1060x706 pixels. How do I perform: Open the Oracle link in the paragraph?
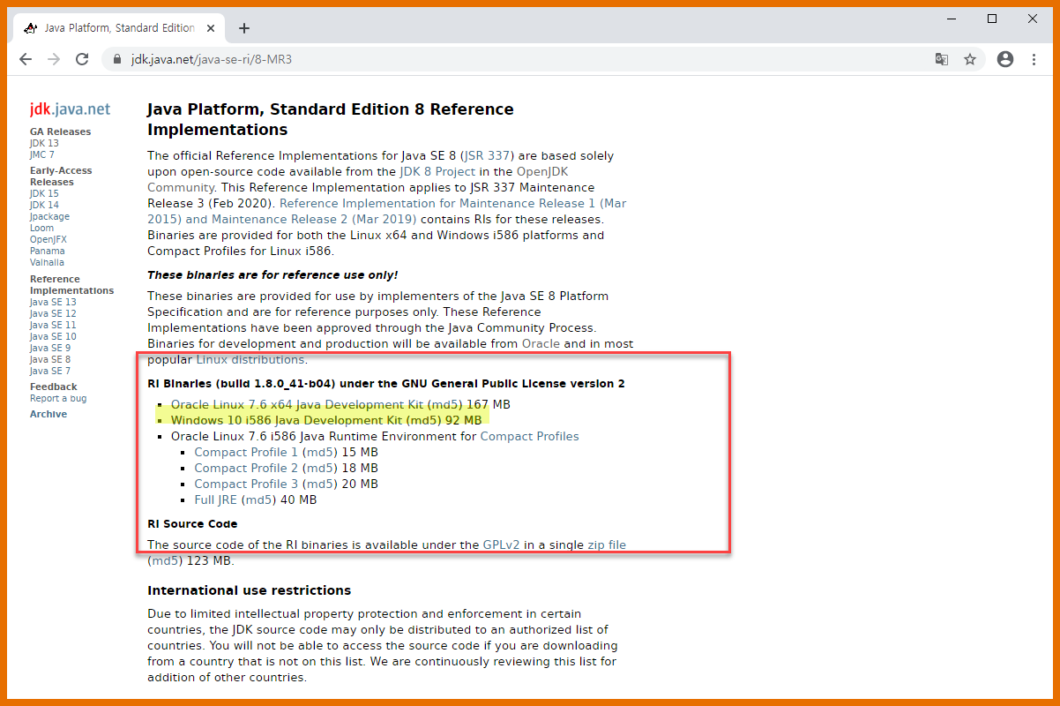tap(541, 343)
